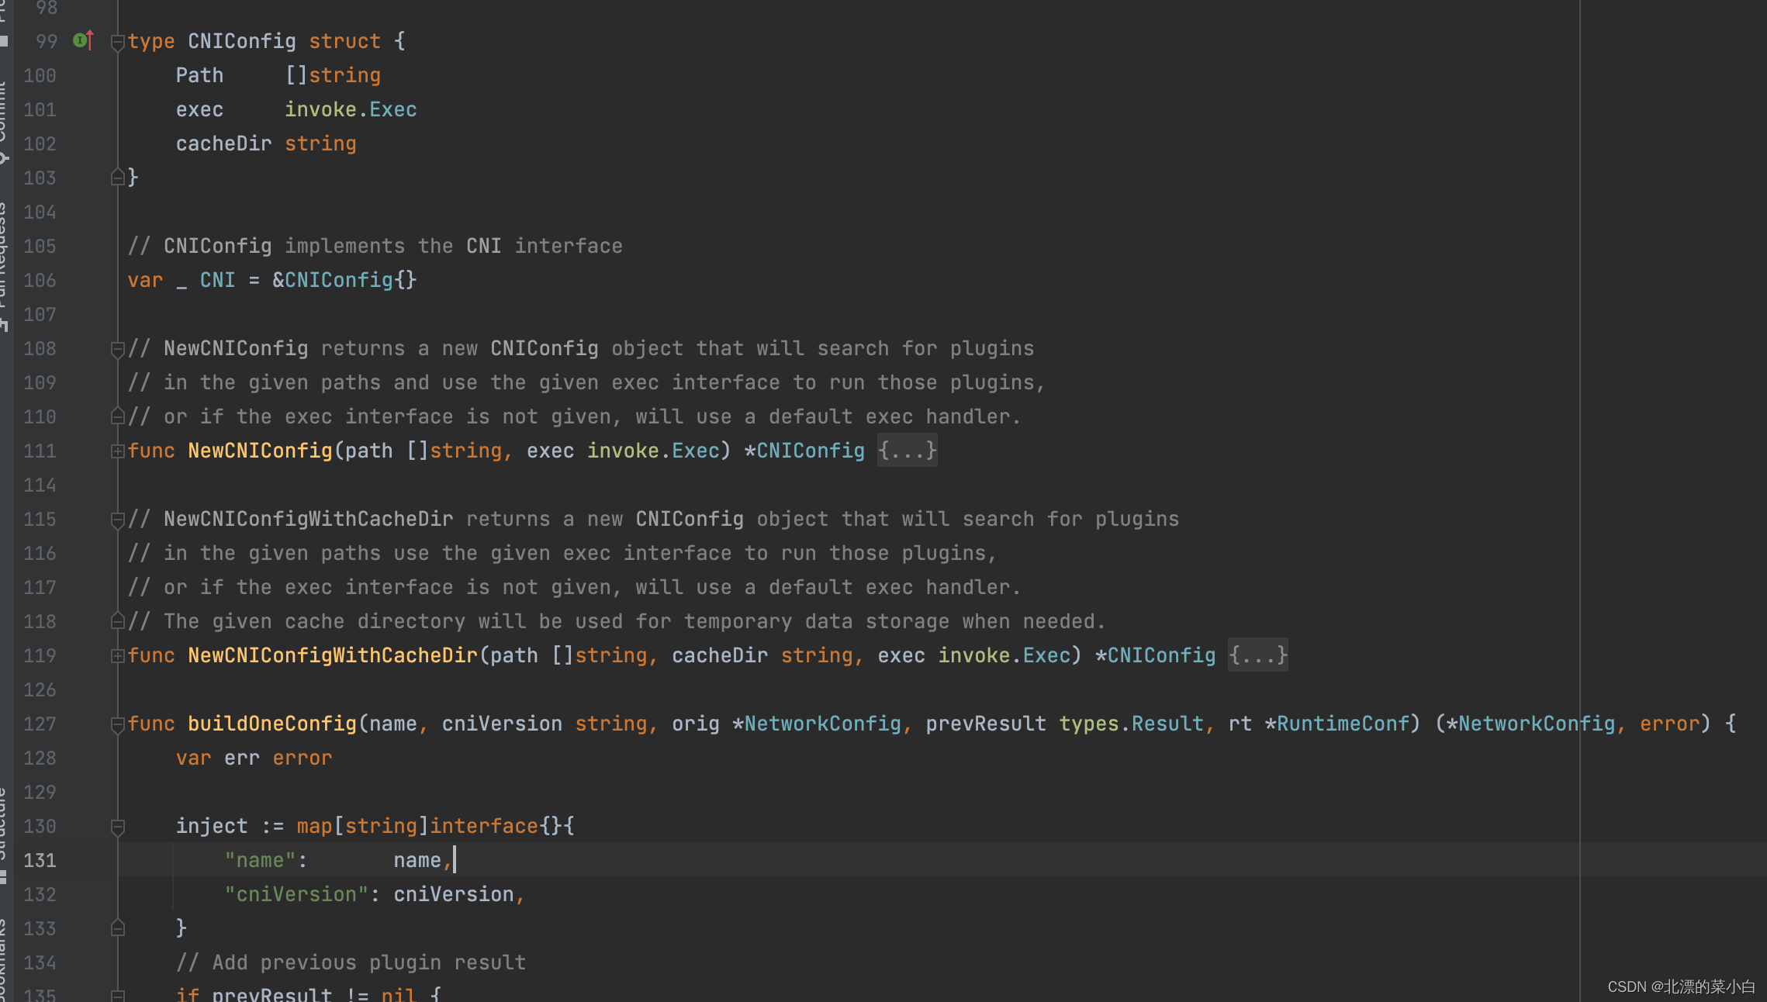Click invoke.Exec type on line 101
The height and width of the screenshot is (1002, 1767).
pyautogui.click(x=351, y=109)
